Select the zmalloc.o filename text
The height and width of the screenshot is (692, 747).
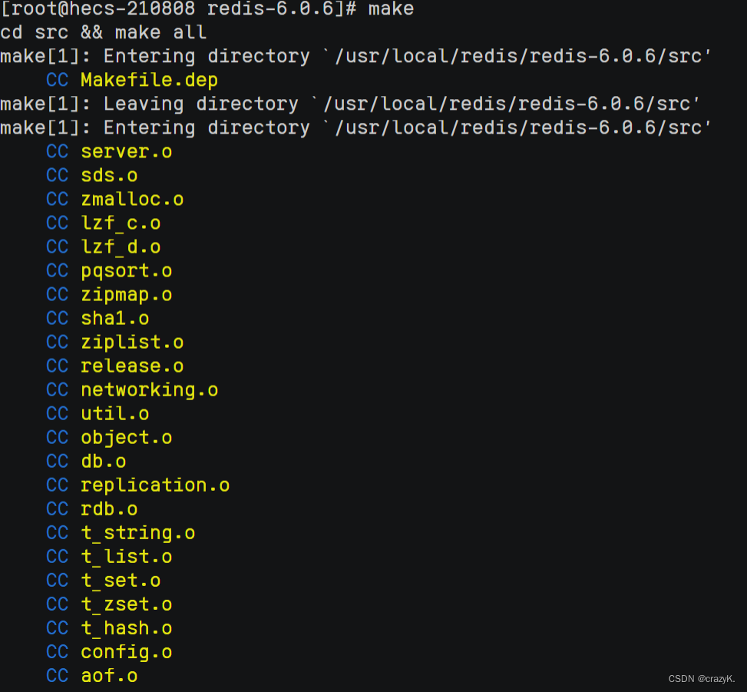(132, 199)
